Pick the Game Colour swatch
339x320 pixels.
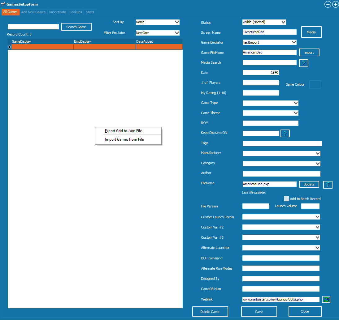tap(315, 84)
